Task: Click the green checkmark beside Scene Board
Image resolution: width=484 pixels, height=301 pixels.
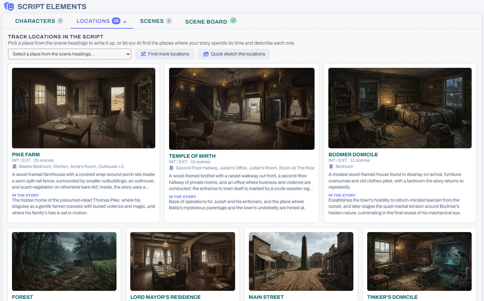Action: pos(233,21)
